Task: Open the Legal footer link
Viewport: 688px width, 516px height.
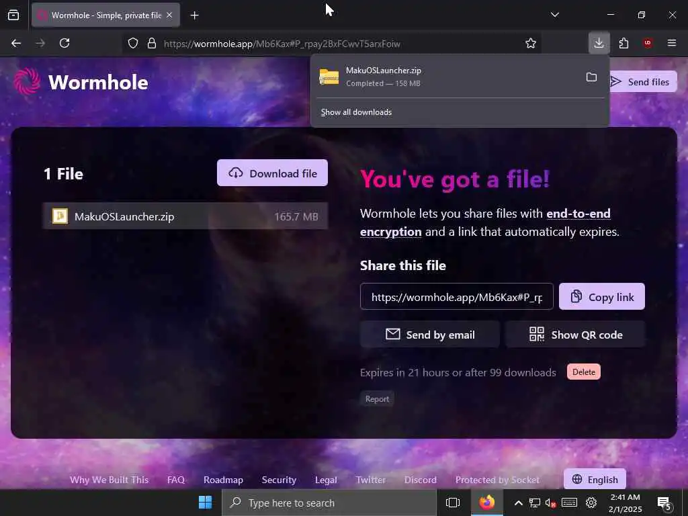Action: point(326,480)
